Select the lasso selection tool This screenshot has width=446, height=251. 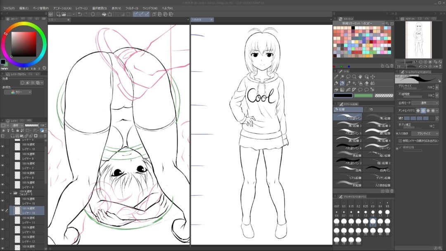pyautogui.click(x=348, y=77)
